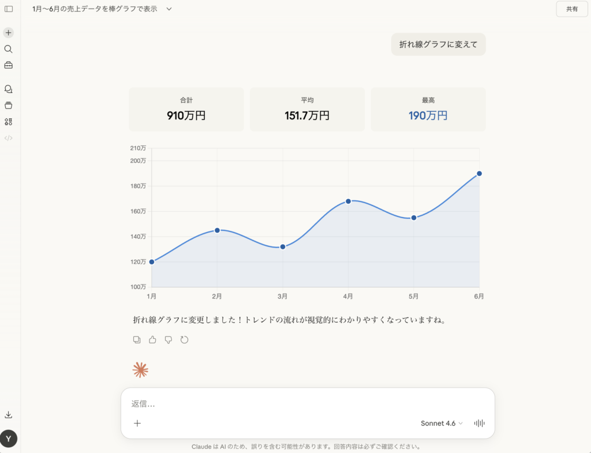The width and height of the screenshot is (591, 453).
Task: Retry the response with regenerate icon
Action: (185, 340)
